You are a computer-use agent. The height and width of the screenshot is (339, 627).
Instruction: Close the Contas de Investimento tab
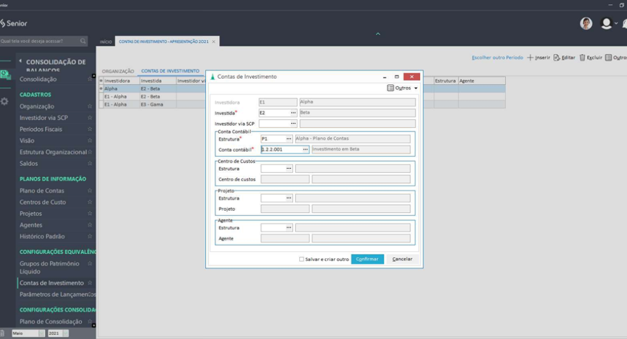(x=214, y=42)
